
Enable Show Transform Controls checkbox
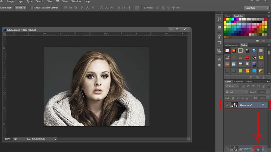(32, 8)
